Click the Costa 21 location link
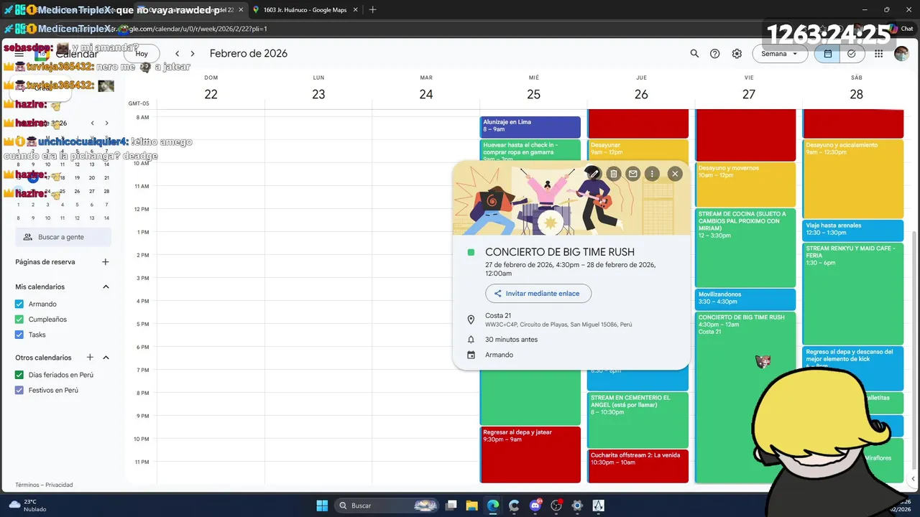Viewport: 920px width, 517px height. point(498,316)
